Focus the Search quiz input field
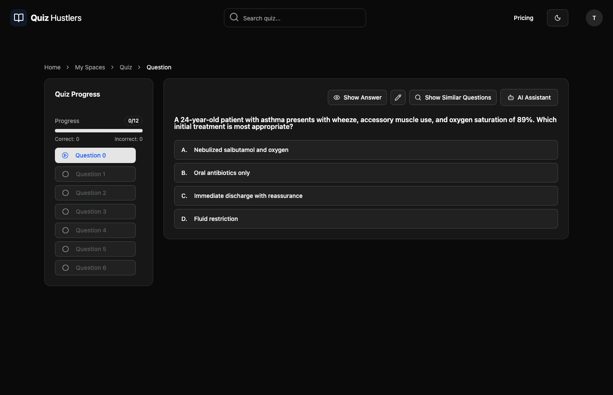Viewport: 613px width, 395px height. tap(295, 18)
